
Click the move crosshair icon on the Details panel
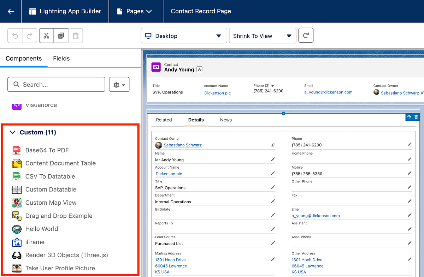tap(408, 116)
